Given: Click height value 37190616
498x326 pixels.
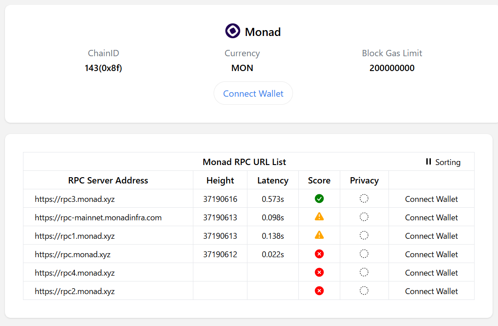Looking at the screenshot, I should (220, 199).
